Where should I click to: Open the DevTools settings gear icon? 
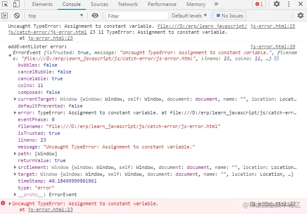click(x=276, y=4)
